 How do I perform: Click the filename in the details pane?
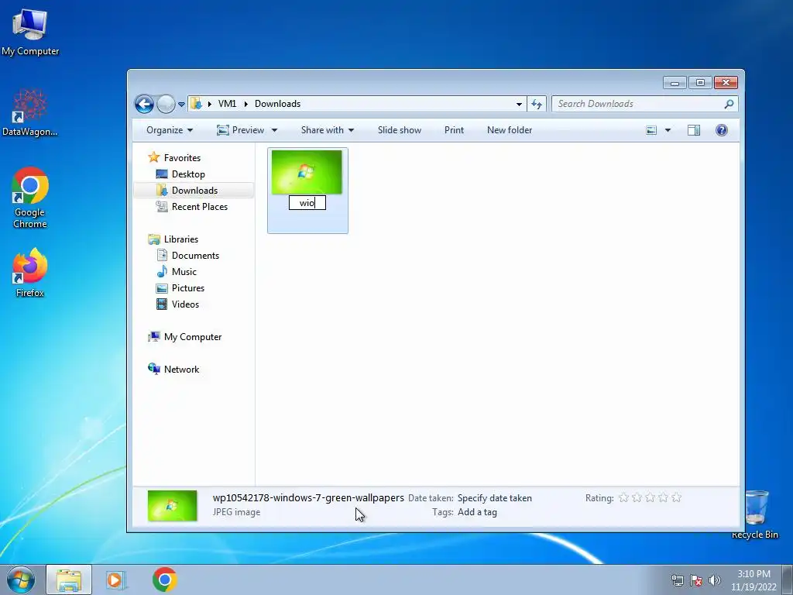(x=308, y=498)
